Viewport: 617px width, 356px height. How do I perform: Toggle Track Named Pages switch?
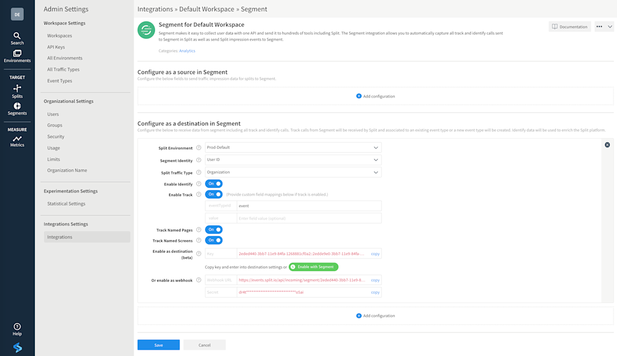click(x=214, y=229)
